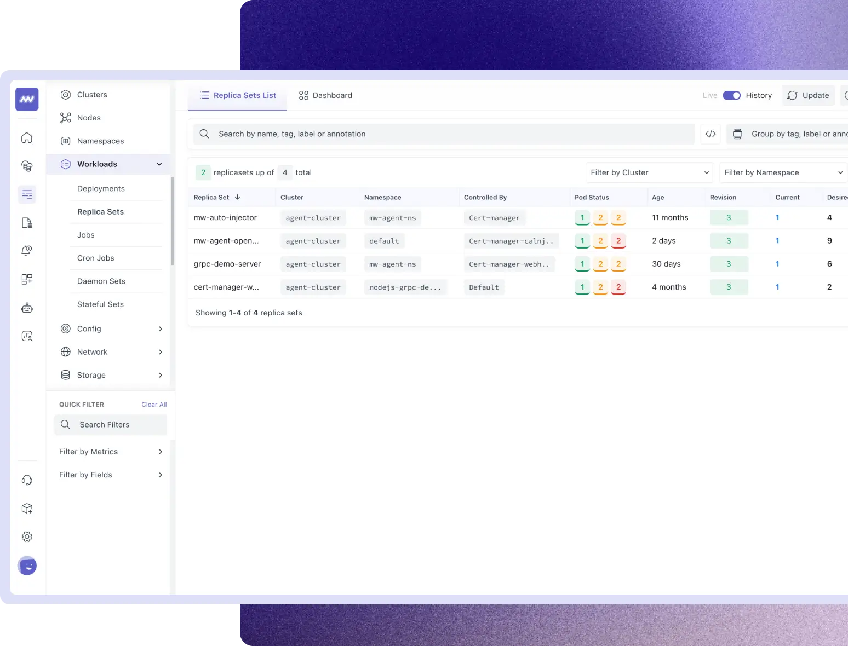Click the Pod Status green badge for mw-auto-injector
Screen dimensions: 848x646
coord(582,217)
